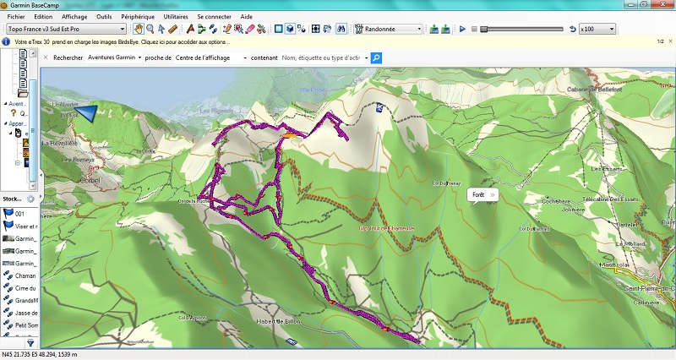Screen dimensions: 676x360
Task: Select the 'Jasse de' track entry
Action: 19,313
